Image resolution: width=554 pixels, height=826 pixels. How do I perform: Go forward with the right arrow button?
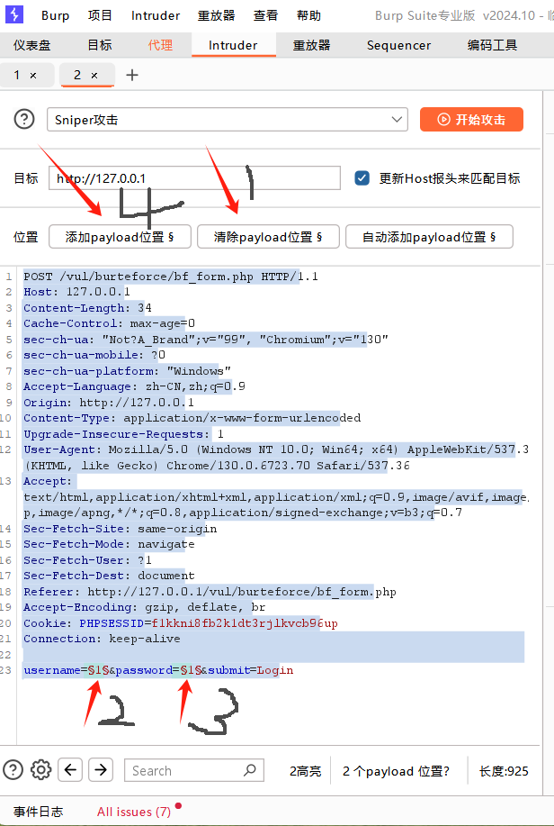point(101,770)
